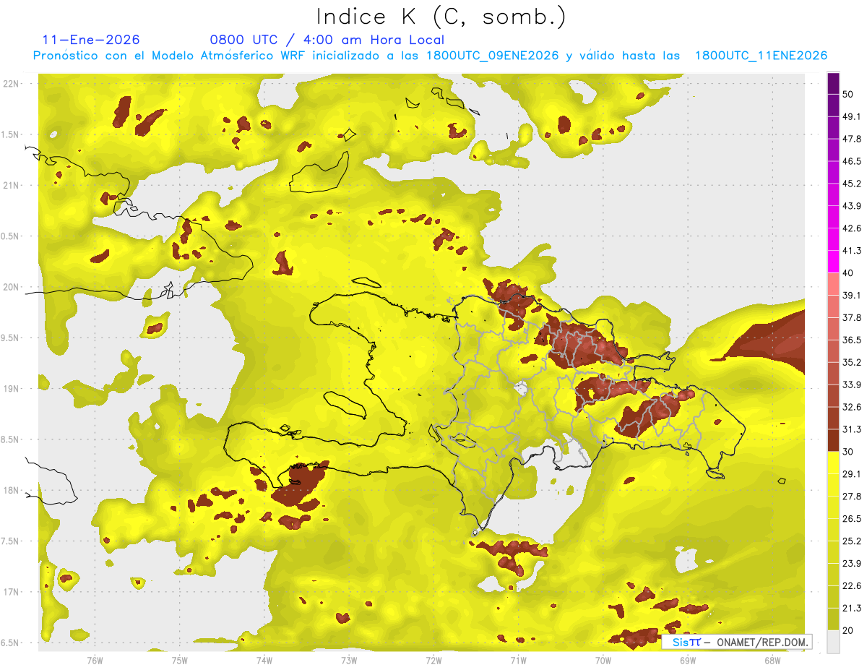
Task: Click the legend value 25.2
Action: [x=852, y=541]
